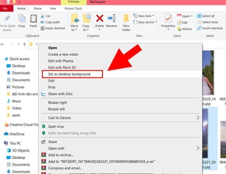
Task: Open file History in the ribbon
Action: tap(185, 29)
